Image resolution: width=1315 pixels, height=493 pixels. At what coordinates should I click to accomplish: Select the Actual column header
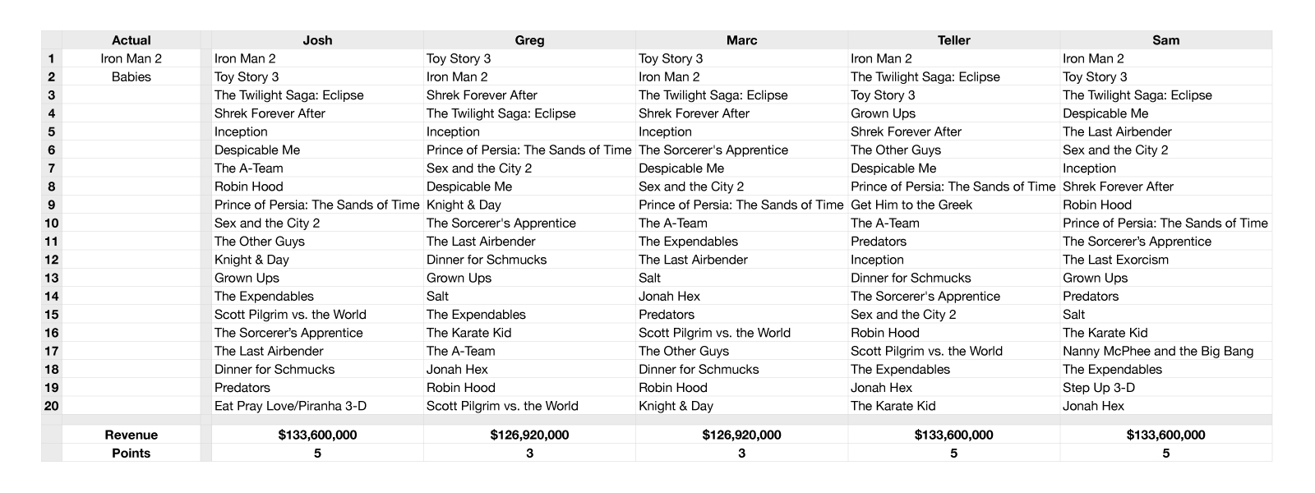point(131,40)
